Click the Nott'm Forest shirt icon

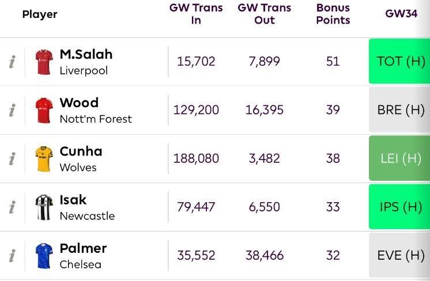coord(44,111)
